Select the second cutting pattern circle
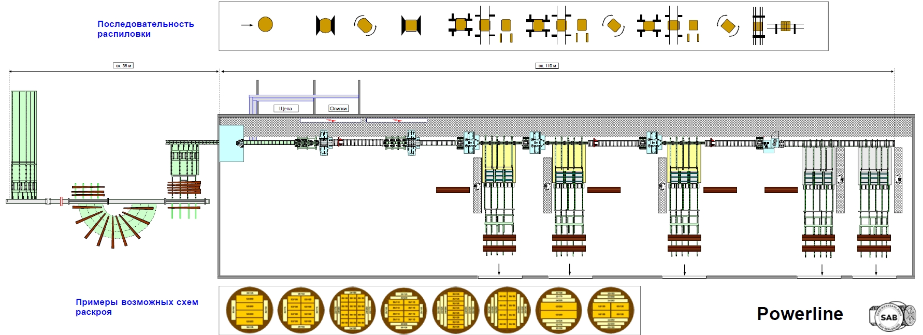The height and width of the screenshot is (335, 923). 301,310
